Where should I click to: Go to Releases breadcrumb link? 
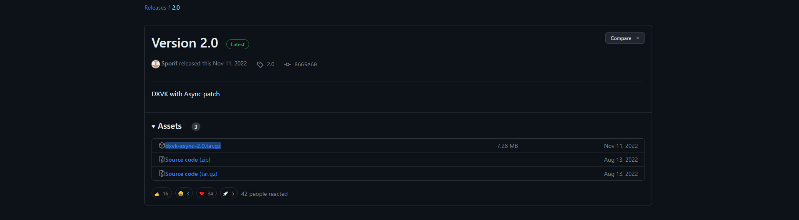coord(155,7)
